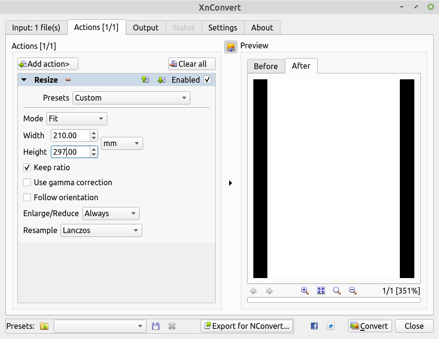
Task: Enable Follow orientation option
Action: click(27, 197)
